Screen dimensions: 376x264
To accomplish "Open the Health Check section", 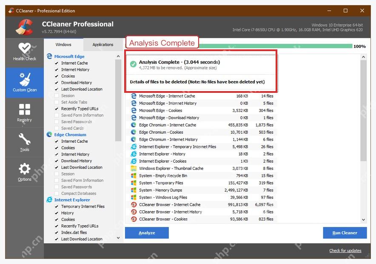I will tap(25, 52).
